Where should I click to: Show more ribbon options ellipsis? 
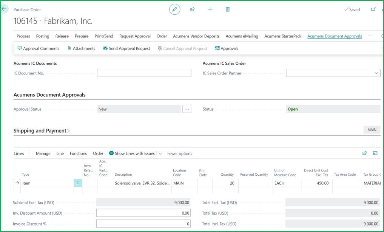pos(370,36)
